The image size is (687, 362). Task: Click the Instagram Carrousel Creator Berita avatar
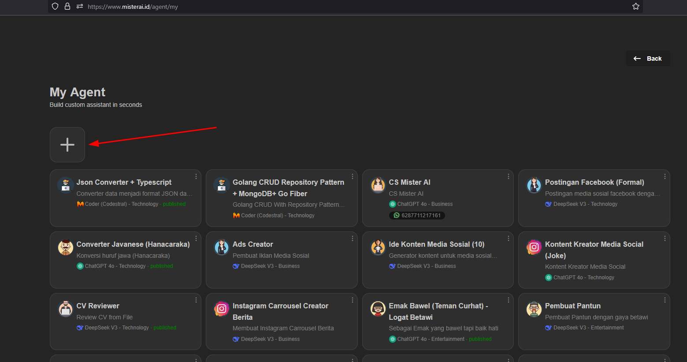(x=222, y=309)
